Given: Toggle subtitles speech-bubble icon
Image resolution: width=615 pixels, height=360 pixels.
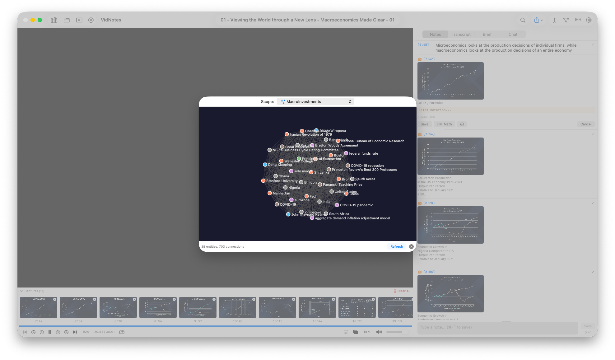Looking at the screenshot, I should click(346, 332).
